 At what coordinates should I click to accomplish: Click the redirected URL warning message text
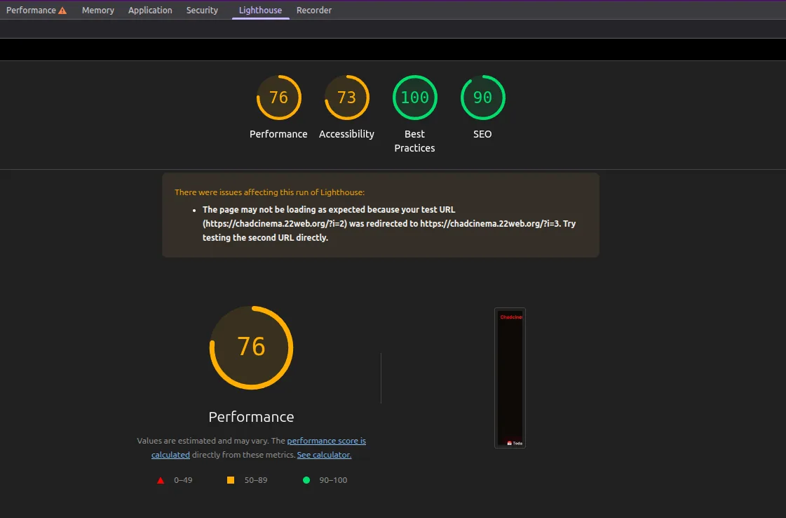click(389, 223)
